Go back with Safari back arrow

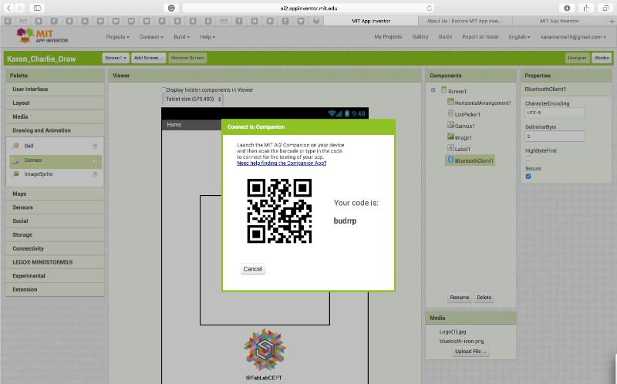click(x=8, y=8)
